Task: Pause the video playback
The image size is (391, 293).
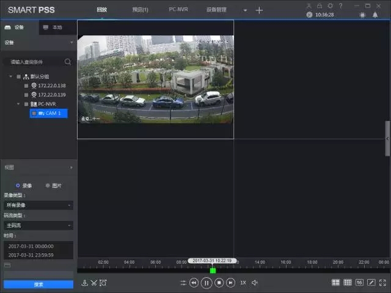Action: pos(206,283)
